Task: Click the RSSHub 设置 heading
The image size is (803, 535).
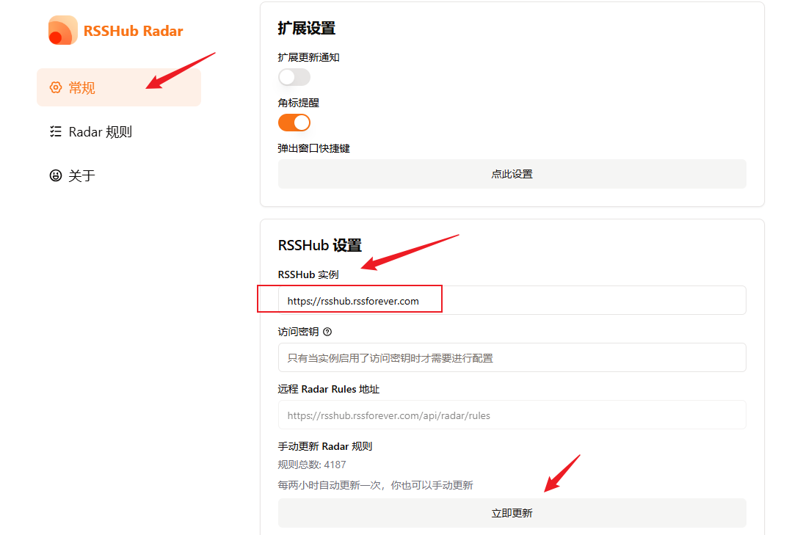Action: (x=320, y=245)
